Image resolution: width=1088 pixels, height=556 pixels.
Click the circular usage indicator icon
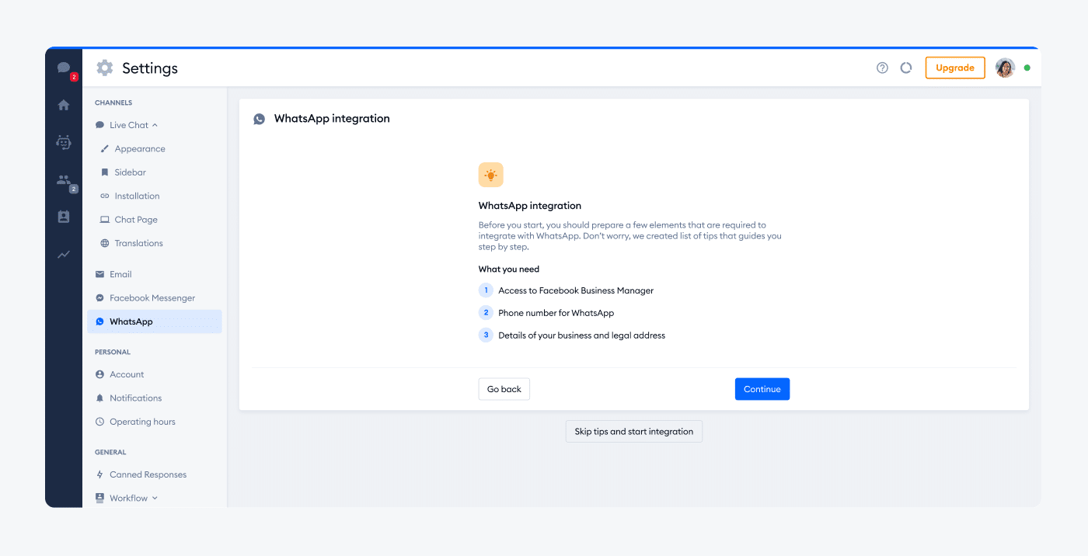point(906,68)
